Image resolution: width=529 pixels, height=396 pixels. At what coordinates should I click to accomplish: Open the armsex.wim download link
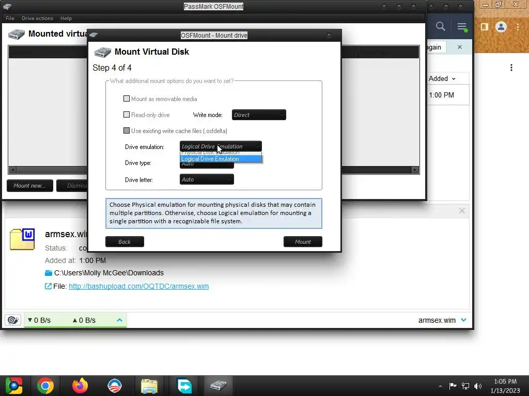pyautogui.click(x=138, y=286)
